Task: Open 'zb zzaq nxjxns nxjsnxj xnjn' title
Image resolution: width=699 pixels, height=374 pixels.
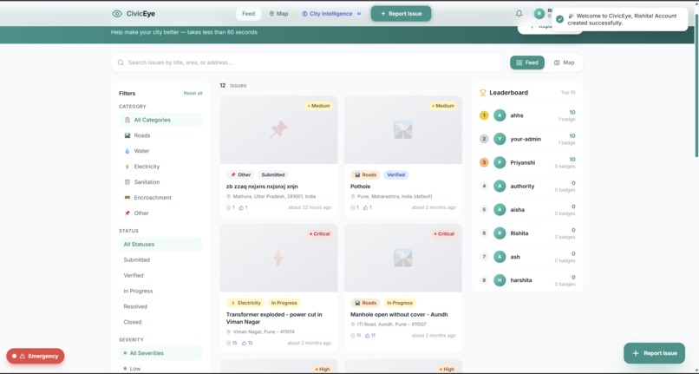Action: point(262,187)
